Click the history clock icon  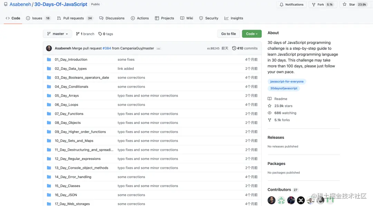tap(234, 48)
